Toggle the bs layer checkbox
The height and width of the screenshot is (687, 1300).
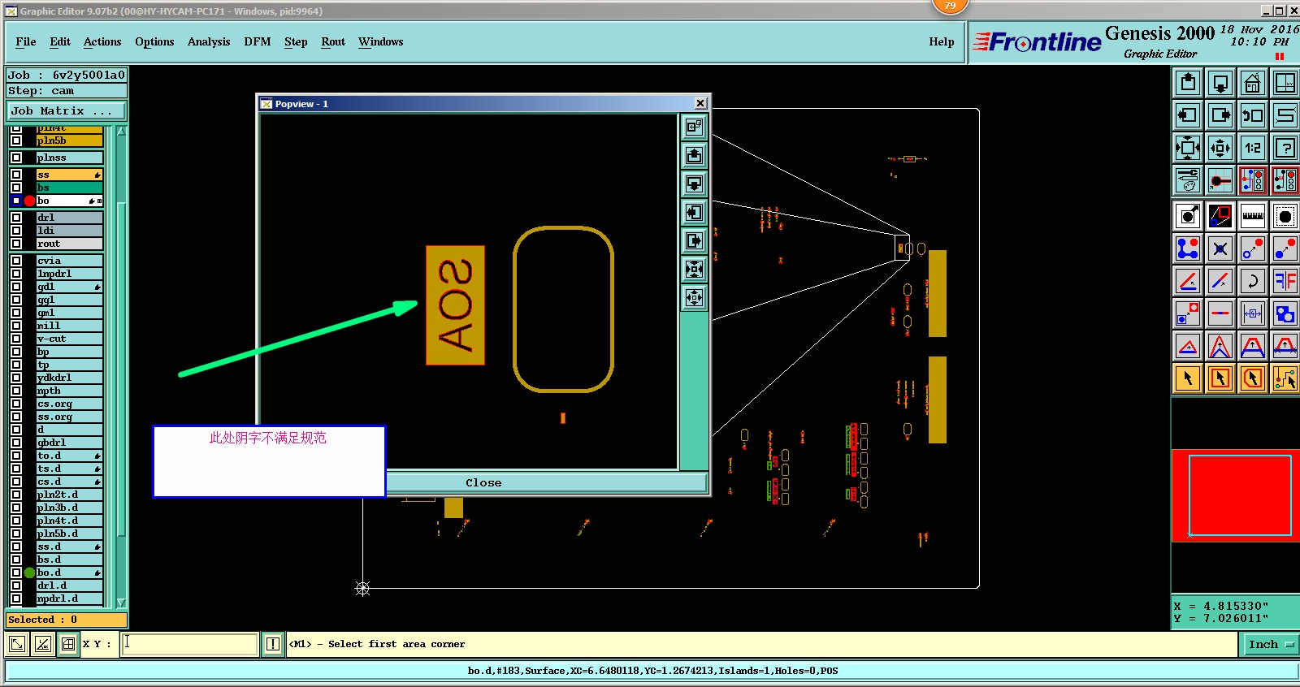[16, 188]
